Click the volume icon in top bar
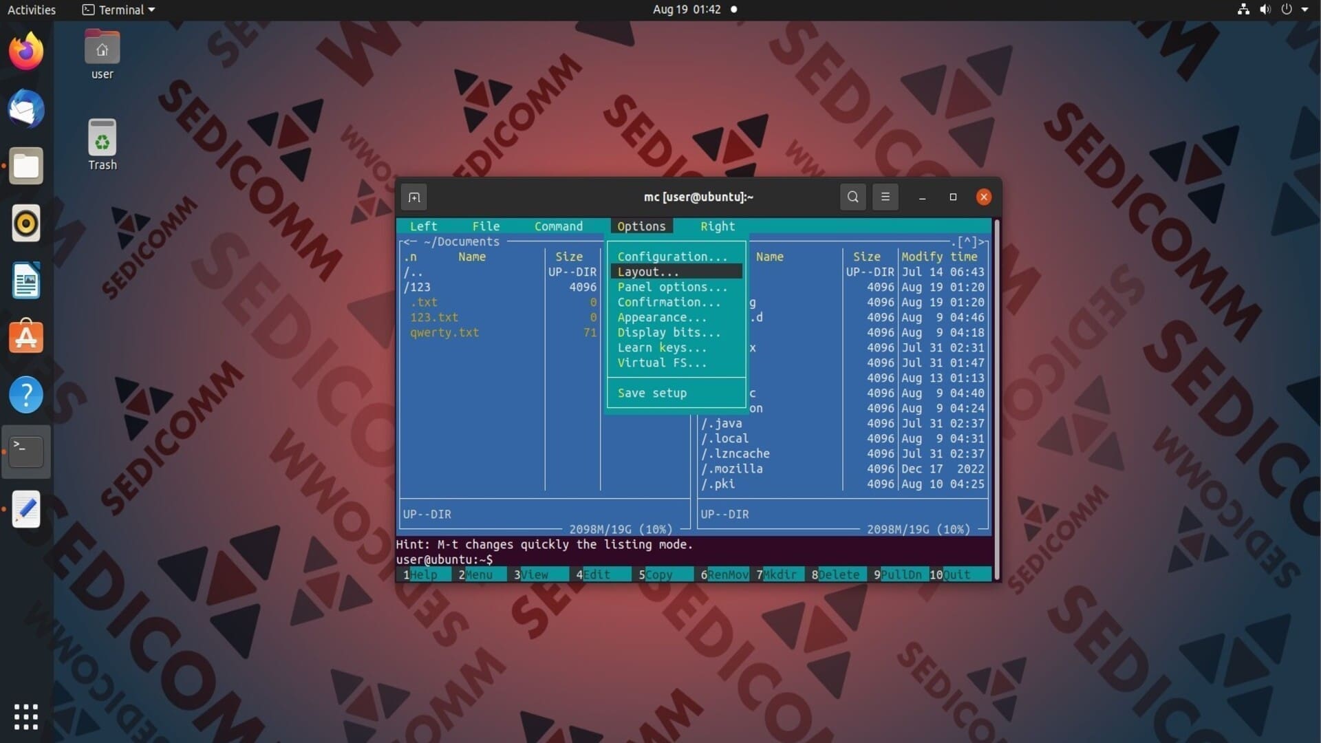The image size is (1321, 743). (1265, 10)
